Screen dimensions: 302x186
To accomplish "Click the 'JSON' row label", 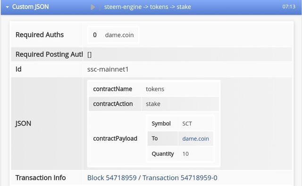I will [x=23, y=123].
